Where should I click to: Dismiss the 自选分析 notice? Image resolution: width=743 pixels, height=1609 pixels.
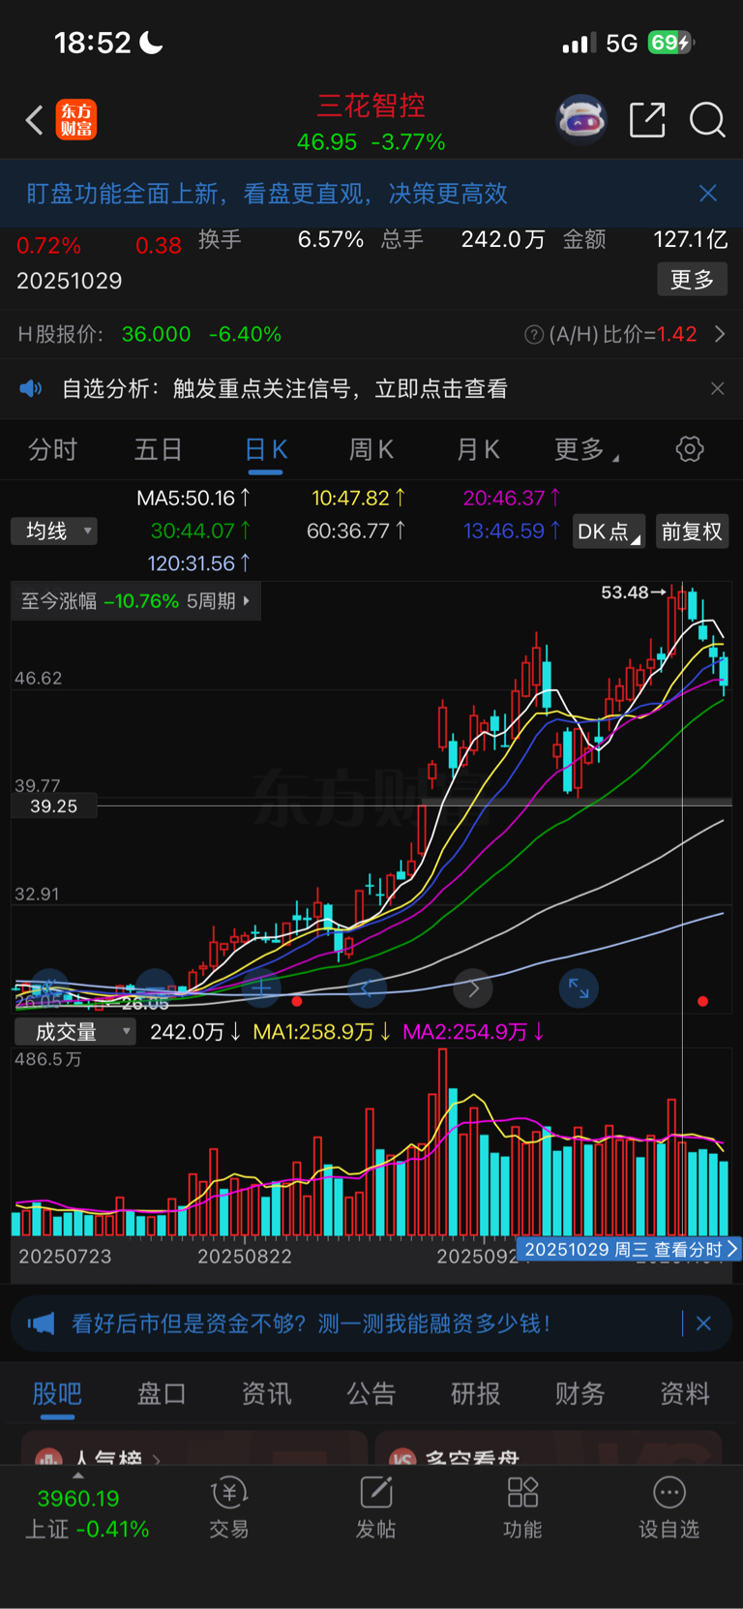coord(717,388)
